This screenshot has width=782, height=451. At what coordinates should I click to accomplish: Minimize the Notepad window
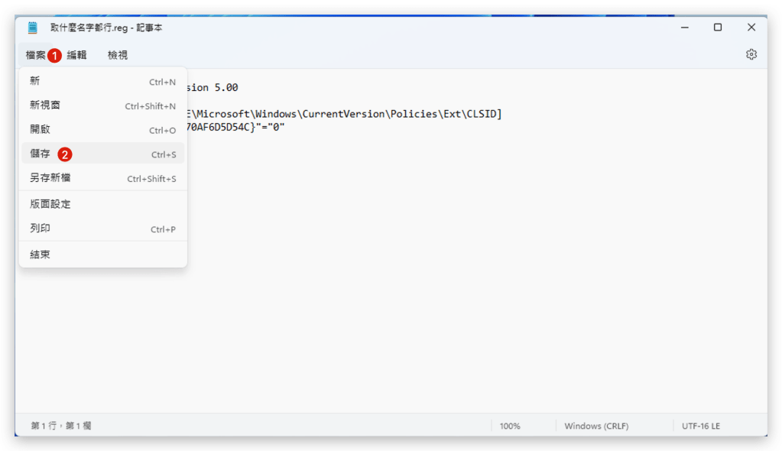tap(683, 28)
